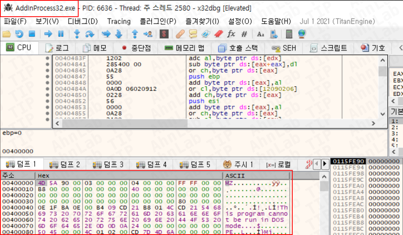Open the 플러그인(P) menu

point(158,21)
